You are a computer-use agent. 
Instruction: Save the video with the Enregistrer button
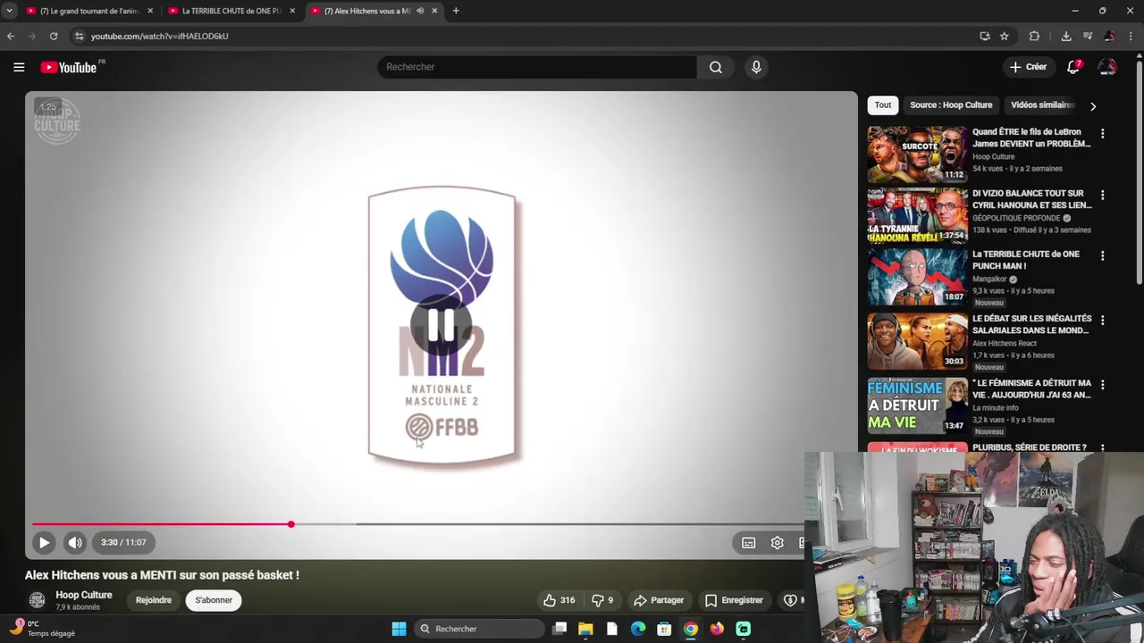tap(734, 600)
